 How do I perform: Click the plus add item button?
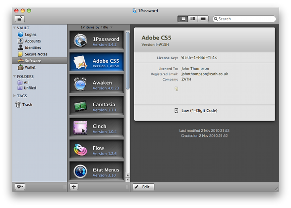pos(74,187)
